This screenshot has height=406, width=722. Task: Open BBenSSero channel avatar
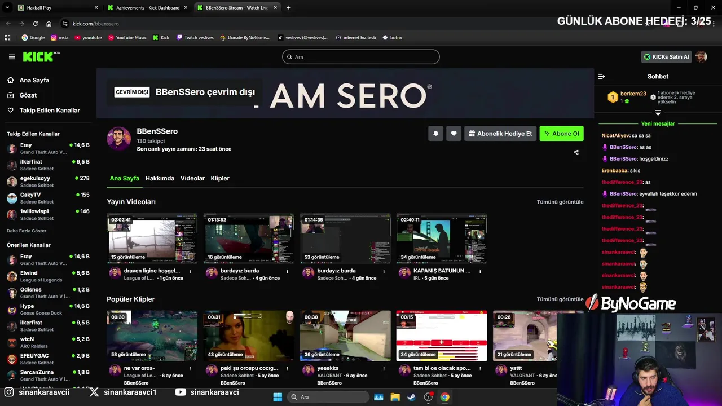tap(119, 139)
